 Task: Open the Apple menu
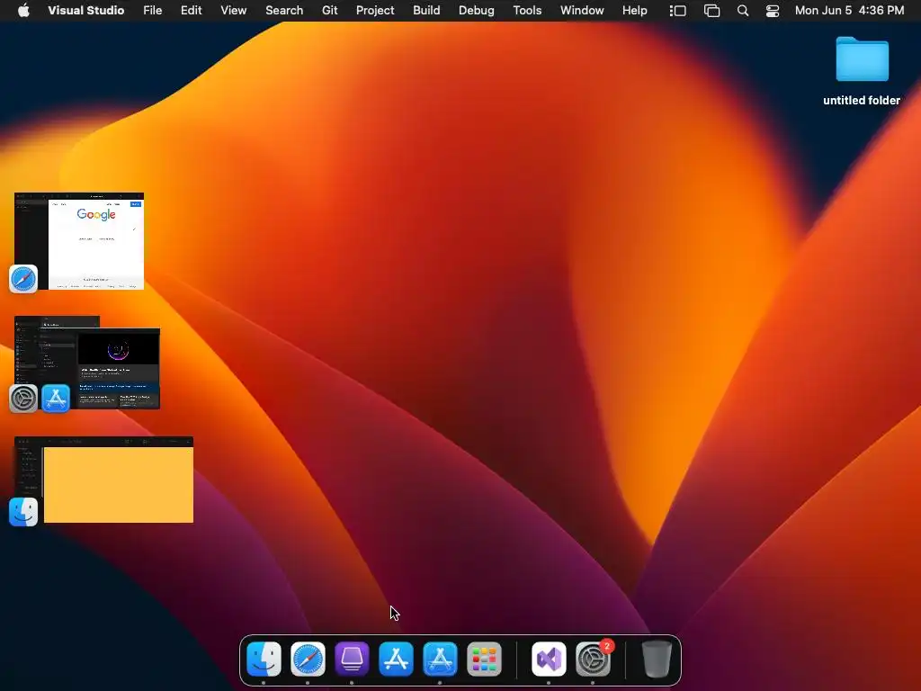click(23, 11)
